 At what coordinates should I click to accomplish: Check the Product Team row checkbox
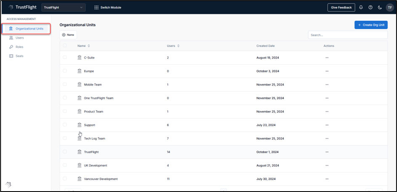coord(65,111)
